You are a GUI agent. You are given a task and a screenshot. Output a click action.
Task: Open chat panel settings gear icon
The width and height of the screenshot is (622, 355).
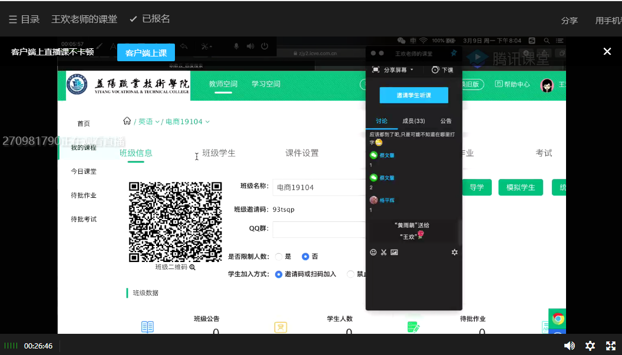454,252
